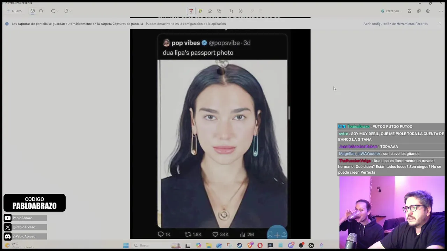Open Steam from the taskbar
Viewport: 447px width, 251px height.
(240, 245)
